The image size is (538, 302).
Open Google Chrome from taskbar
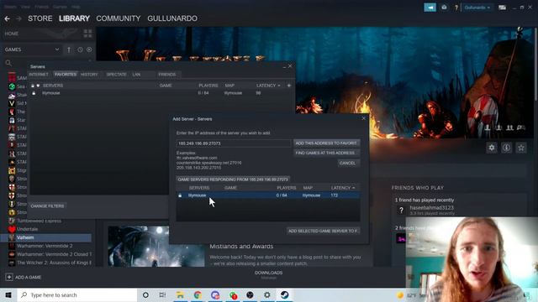tap(198, 295)
